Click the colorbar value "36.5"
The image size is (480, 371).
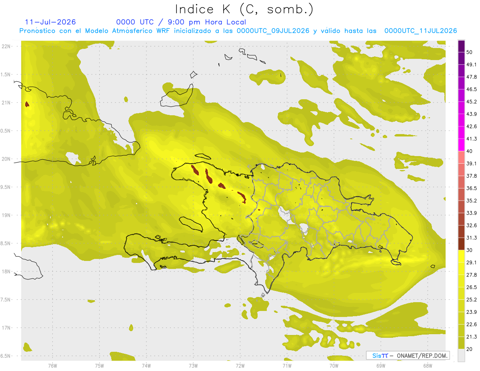pos(472,188)
